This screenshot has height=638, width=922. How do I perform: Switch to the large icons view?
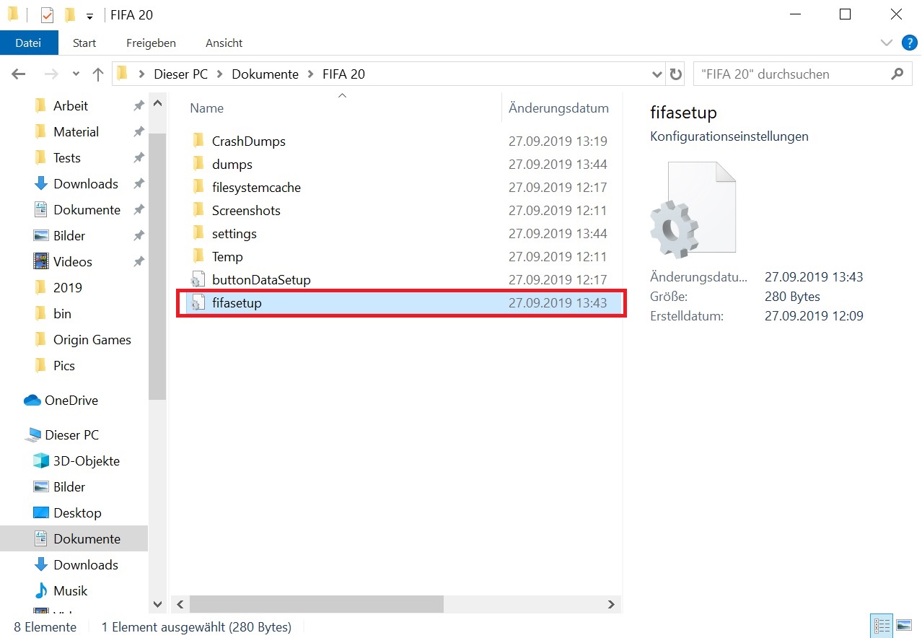point(903,626)
